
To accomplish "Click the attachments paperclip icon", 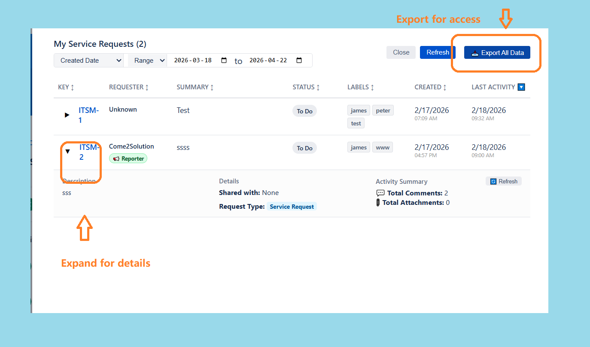I will 378,203.
